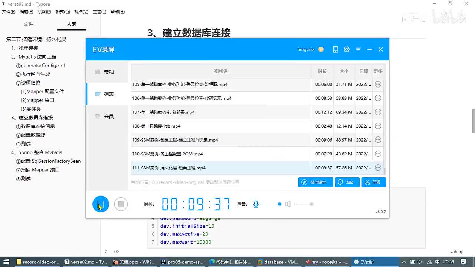
Task: Select the 108 小结.mp4 row
Action: pyautogui.click(x=257, y=126)
